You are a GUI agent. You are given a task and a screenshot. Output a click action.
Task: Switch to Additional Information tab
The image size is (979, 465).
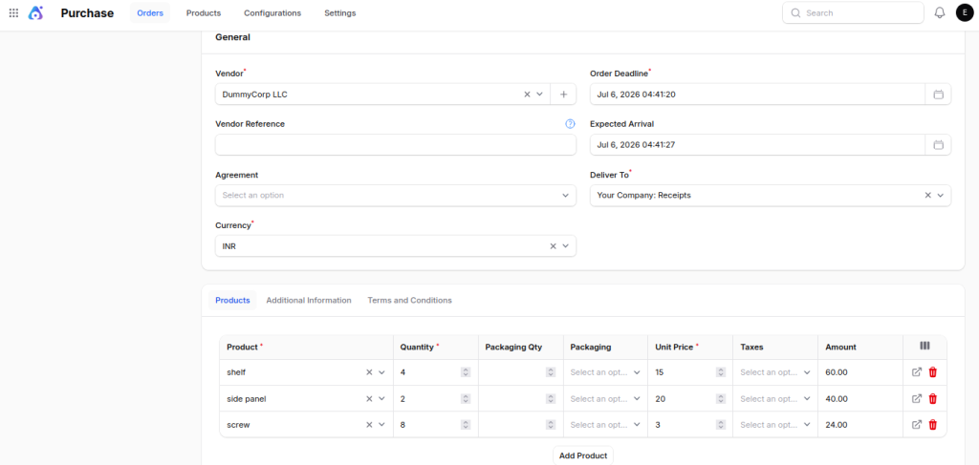309,301
